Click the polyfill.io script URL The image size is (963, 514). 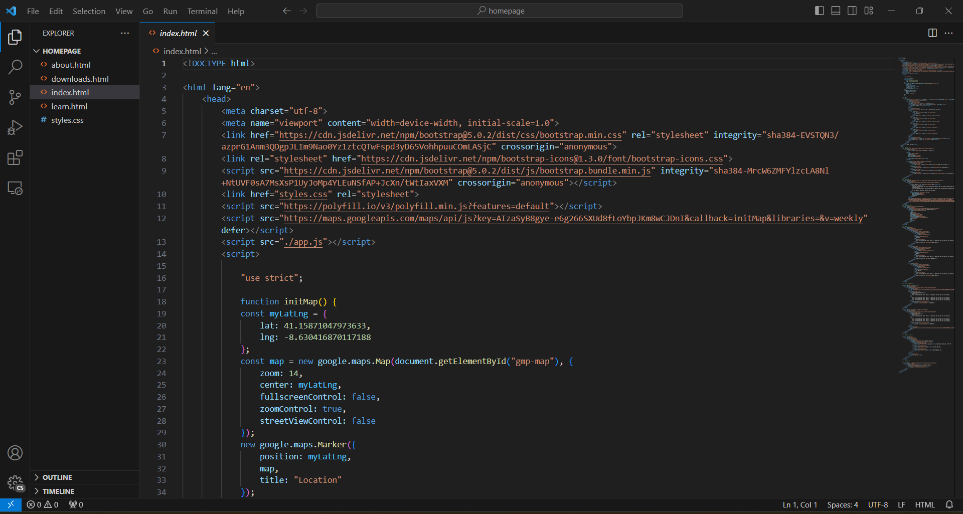pyautogui.click(x=417, y=206)
